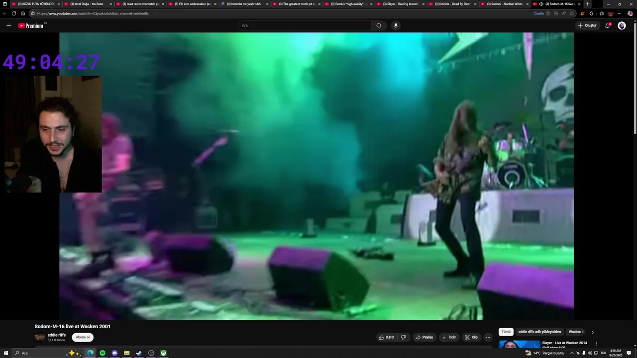Viewport: 637px width, 358px height.
Task: Click the Windows taskbar search box
Action: 47,353
